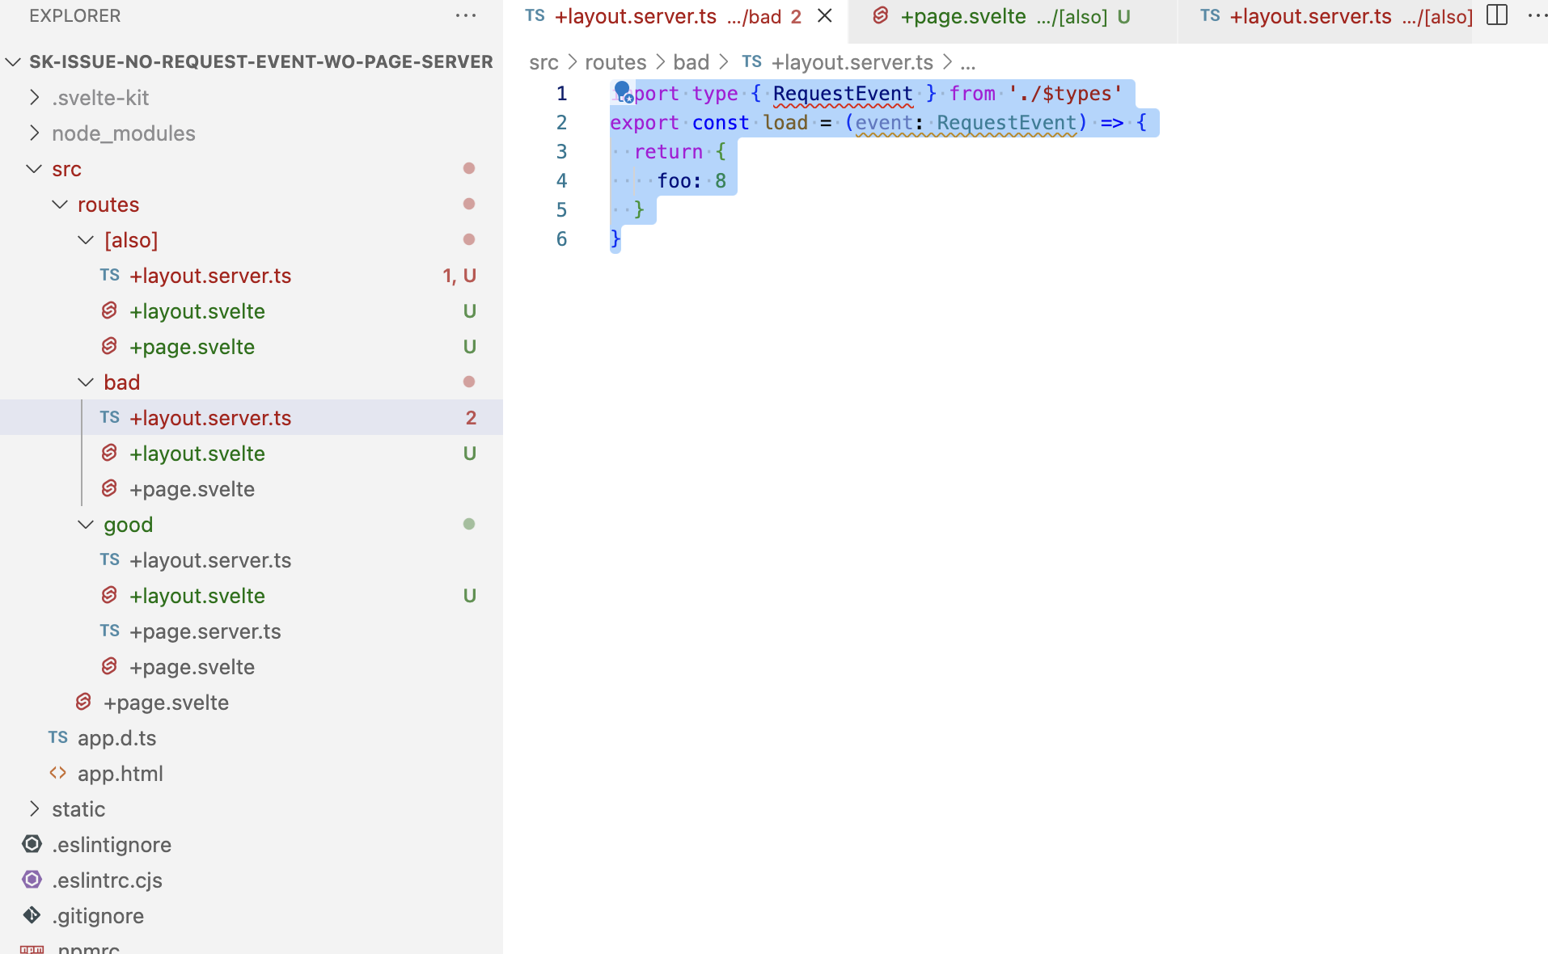Click the ESLint icon beside .eslintrc.cjs
This screenshot has width=1548, height=954.
pyautogui.click(x=32, y=879)
